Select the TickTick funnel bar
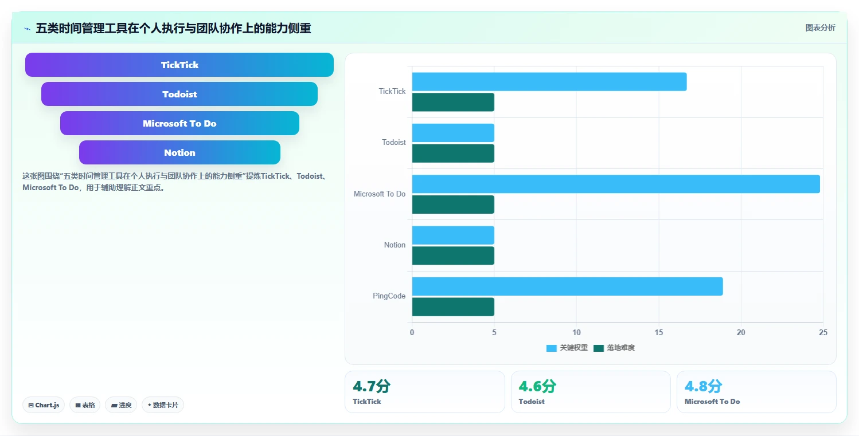This screenshot has width=859, height=436. click(x=179, y=65)
